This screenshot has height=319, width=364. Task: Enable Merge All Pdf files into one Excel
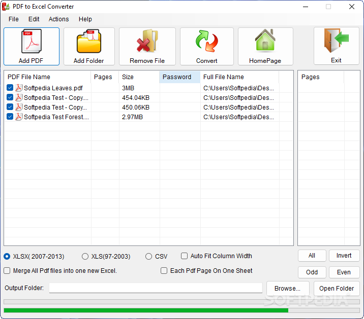click(x=7, y=271)
